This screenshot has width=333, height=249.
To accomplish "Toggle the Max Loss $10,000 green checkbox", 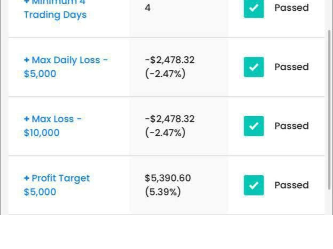I will coord(254,126).
